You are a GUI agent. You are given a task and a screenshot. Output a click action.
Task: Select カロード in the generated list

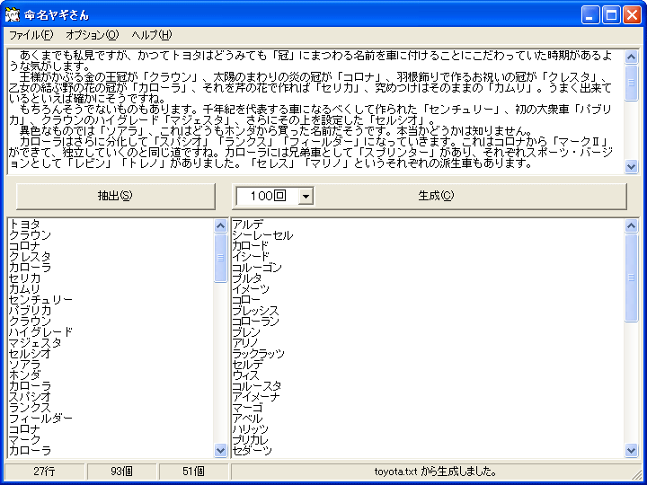(x=251, y=246)
